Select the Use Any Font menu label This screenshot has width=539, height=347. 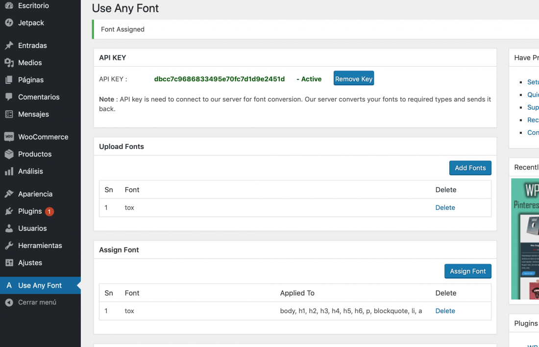(40, 285)
